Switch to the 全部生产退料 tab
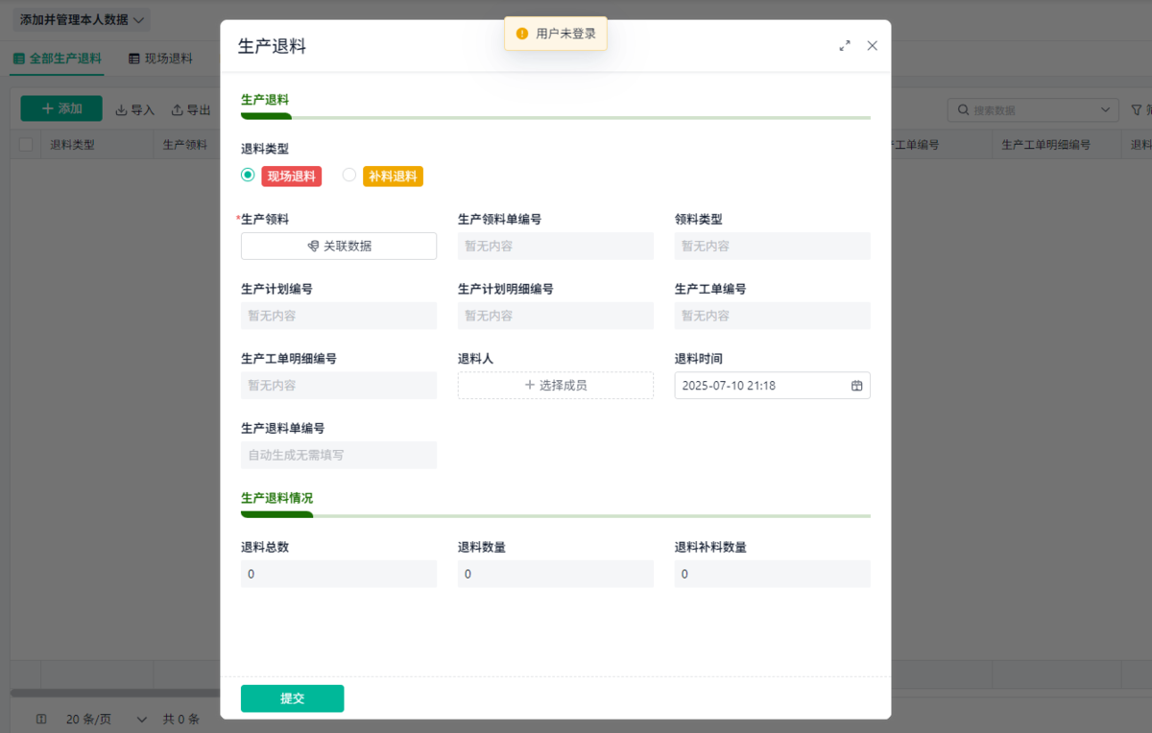The height and width of the screenshot is (733, 1152). (58, 59)
